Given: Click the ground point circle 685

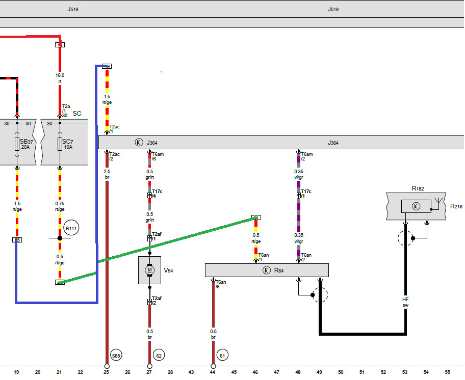Looking at the screenshot, I should point(116,355).
